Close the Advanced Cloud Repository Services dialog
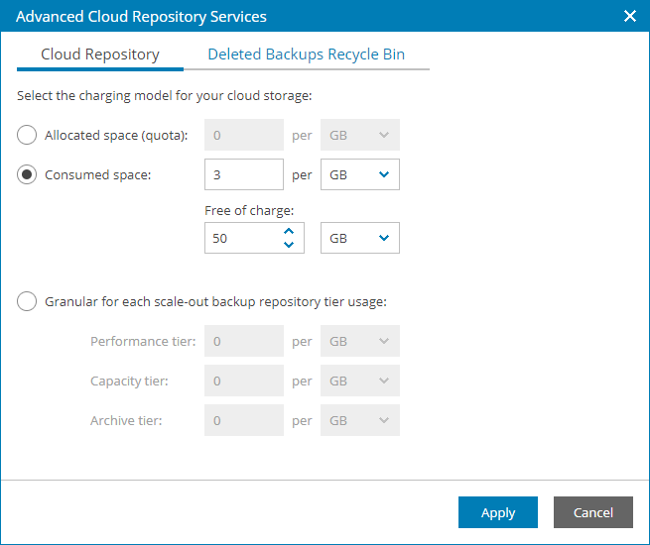The height and width of the screenshot is (545, 650). coord(629,16)
